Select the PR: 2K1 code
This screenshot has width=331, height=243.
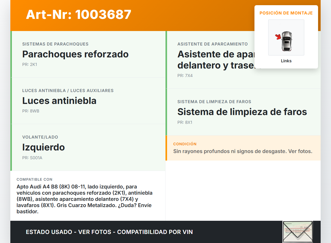30,64
